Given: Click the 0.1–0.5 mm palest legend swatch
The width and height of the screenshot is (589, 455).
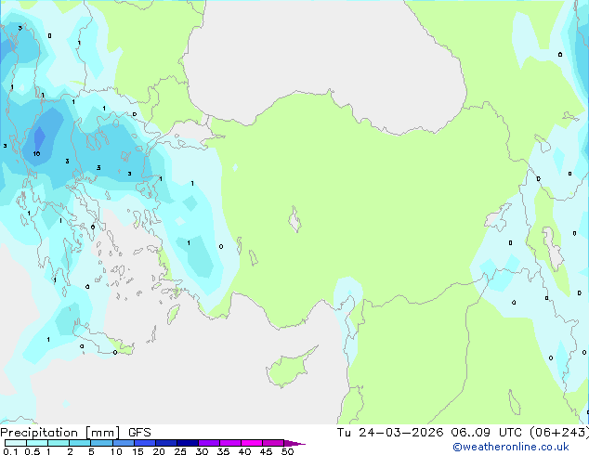Looking at the screenshot, I should pos(16,443).
